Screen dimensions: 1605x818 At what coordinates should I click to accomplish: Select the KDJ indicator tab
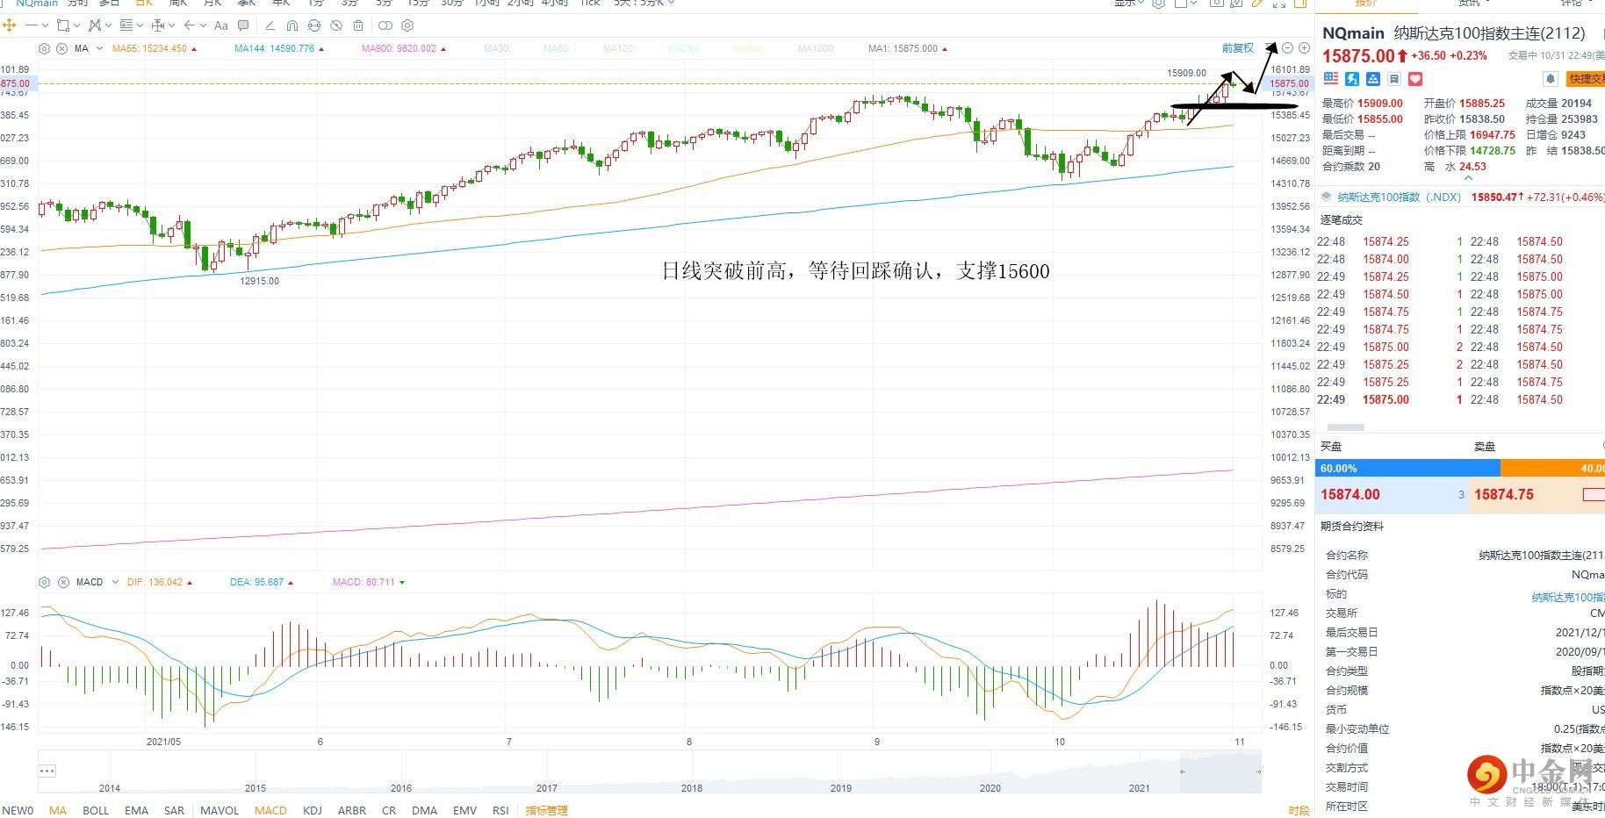(x=312, y=810)
